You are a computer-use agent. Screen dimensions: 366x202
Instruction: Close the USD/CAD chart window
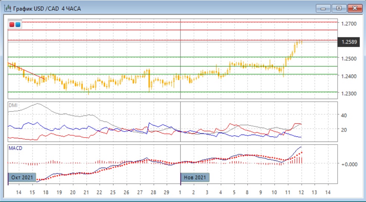point(354,8)
